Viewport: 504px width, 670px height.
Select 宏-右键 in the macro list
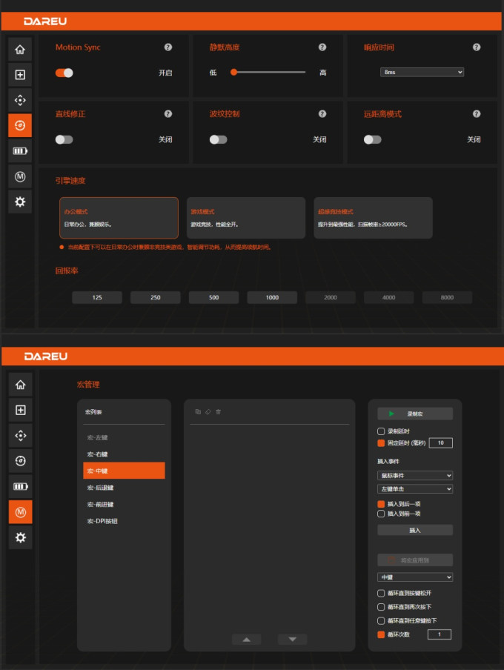(124, 454)
